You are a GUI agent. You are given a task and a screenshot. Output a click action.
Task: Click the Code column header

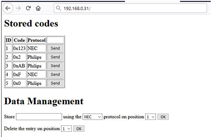(19, 40)
